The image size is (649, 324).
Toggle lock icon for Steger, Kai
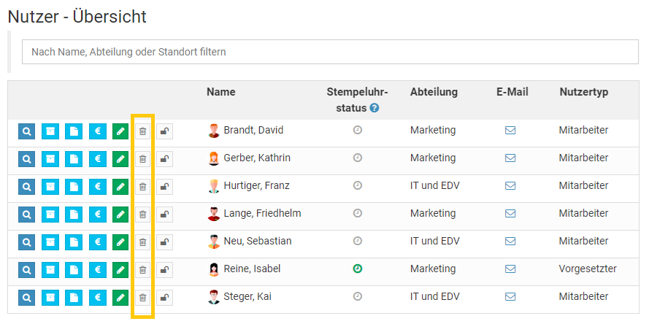165,298
